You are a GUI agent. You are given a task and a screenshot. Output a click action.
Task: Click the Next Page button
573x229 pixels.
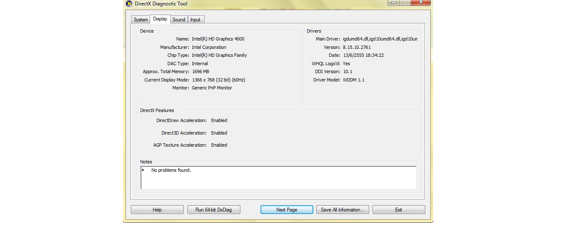(x=287, y=210)
